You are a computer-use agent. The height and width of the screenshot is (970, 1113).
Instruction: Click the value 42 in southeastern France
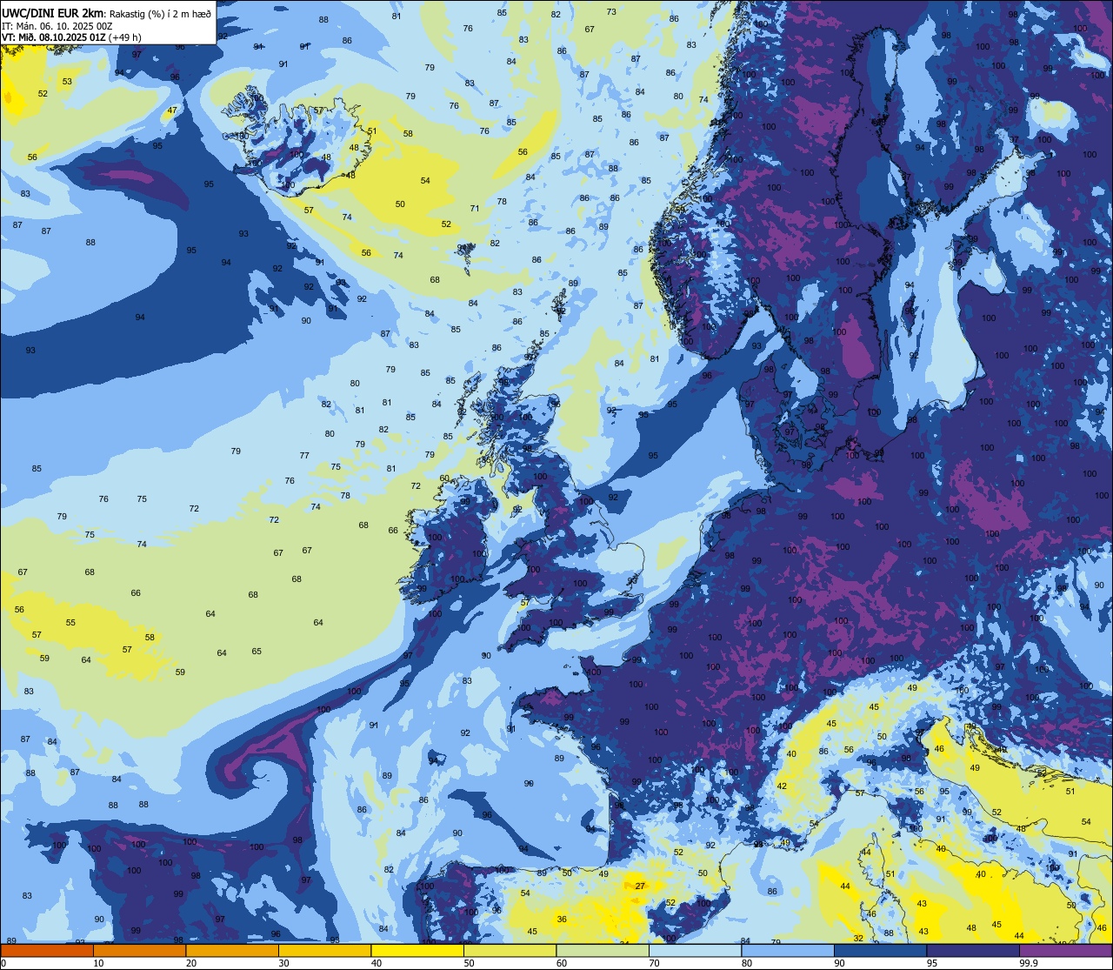coord(782,786)
